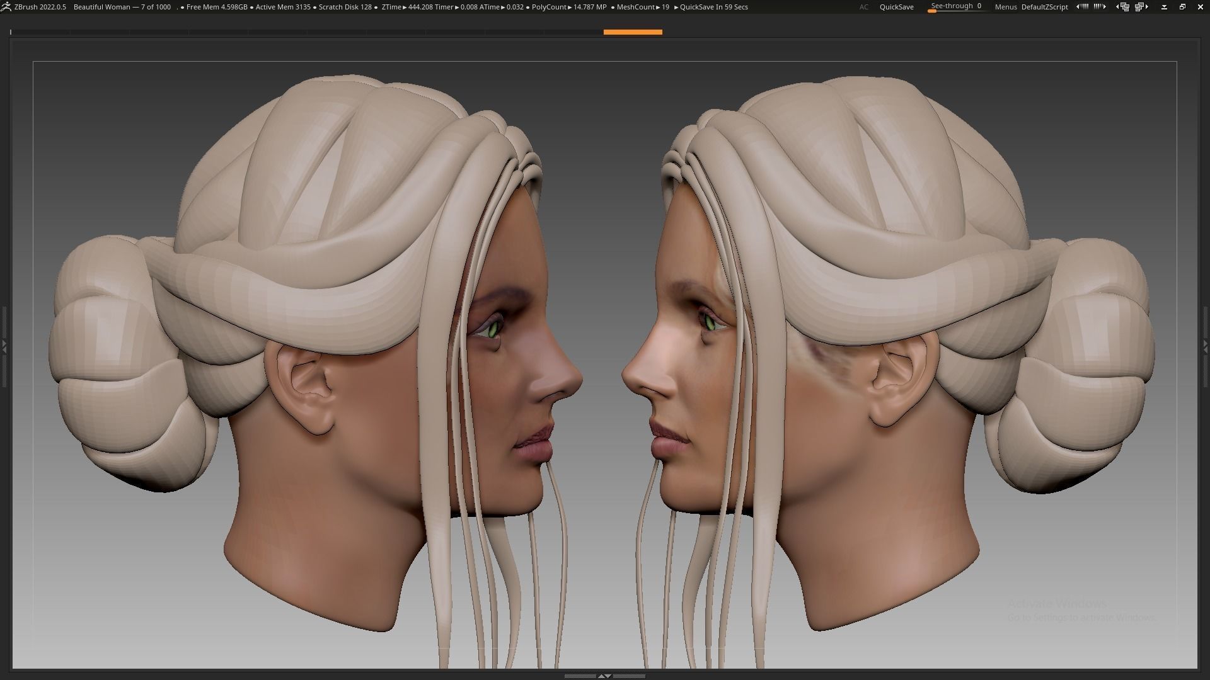
Task: Click the Z minimize arrow icon
Action: (x=1165, y=7)
